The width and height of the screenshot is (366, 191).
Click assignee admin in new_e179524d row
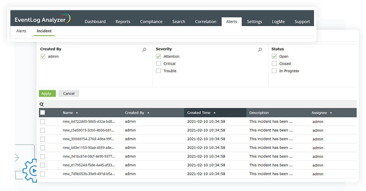pyautogui.click(x=318, y=165)
